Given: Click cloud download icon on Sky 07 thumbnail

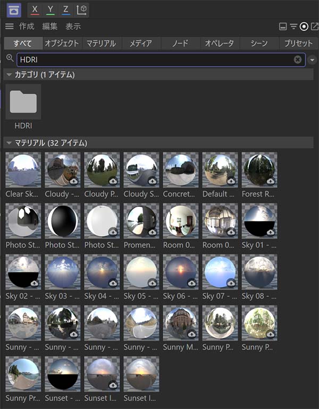Looking at the screenshot, I should pos(231,283).
